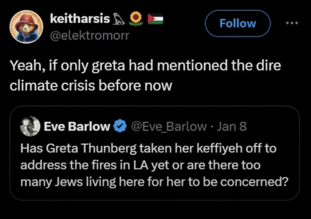The image size is (311, 219).
Task: Click Eve Barlow's blue verified badge
Action: (x=117, y=127)
